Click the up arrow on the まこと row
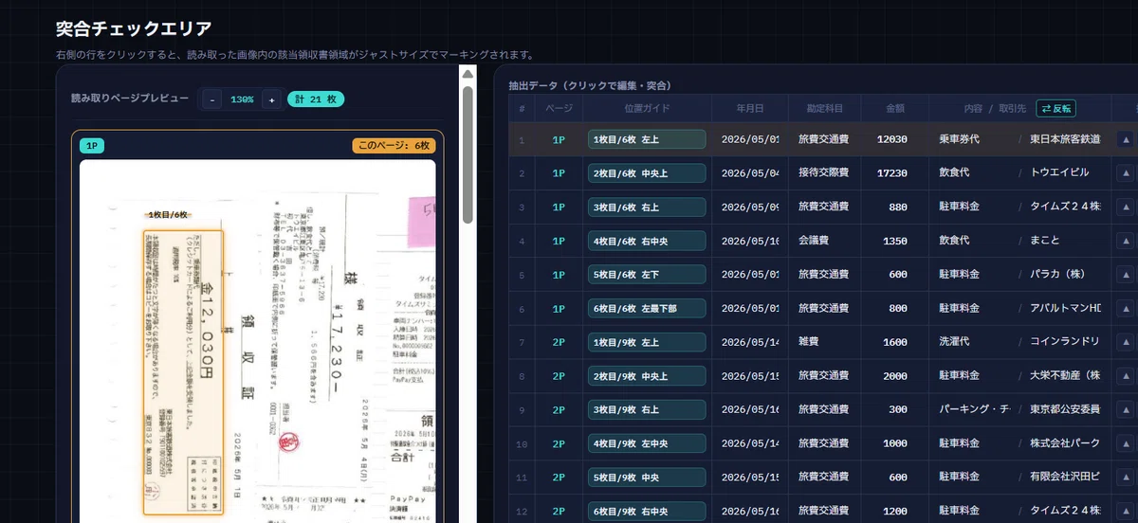Viewport: 1138px width, 523px height. (x=1126, y=241)
